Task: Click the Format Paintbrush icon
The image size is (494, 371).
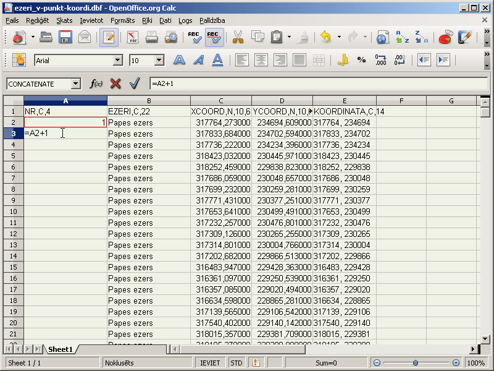Action: pos(304,37)
